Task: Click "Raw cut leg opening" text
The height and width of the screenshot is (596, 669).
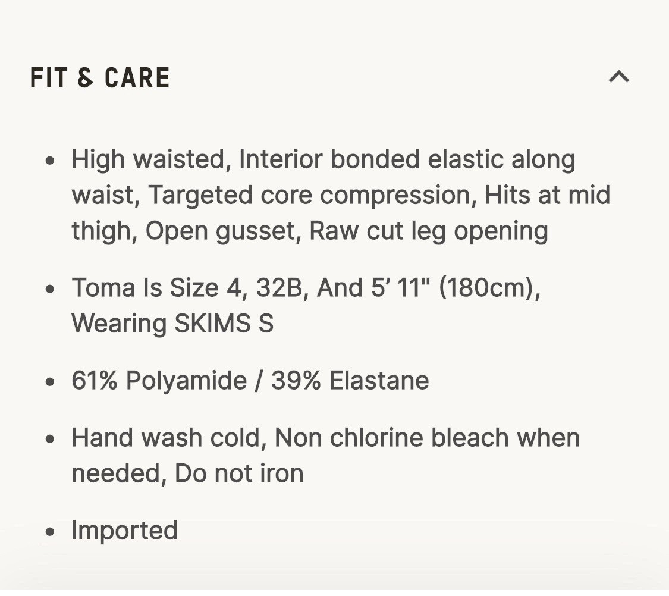Action: pyautogui.click(x=429, y=231)
